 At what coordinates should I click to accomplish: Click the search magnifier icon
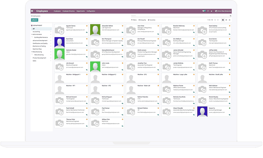(x=231, y=16)
